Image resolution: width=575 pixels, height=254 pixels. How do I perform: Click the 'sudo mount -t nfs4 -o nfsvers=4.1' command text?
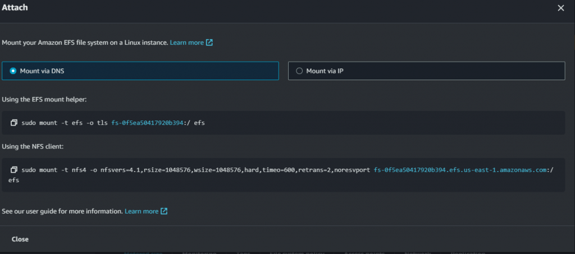coord(82,170)
